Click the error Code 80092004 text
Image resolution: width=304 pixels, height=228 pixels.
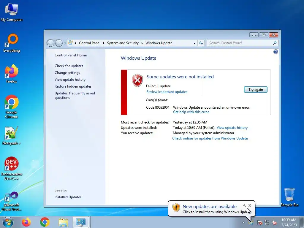(158, 107)
